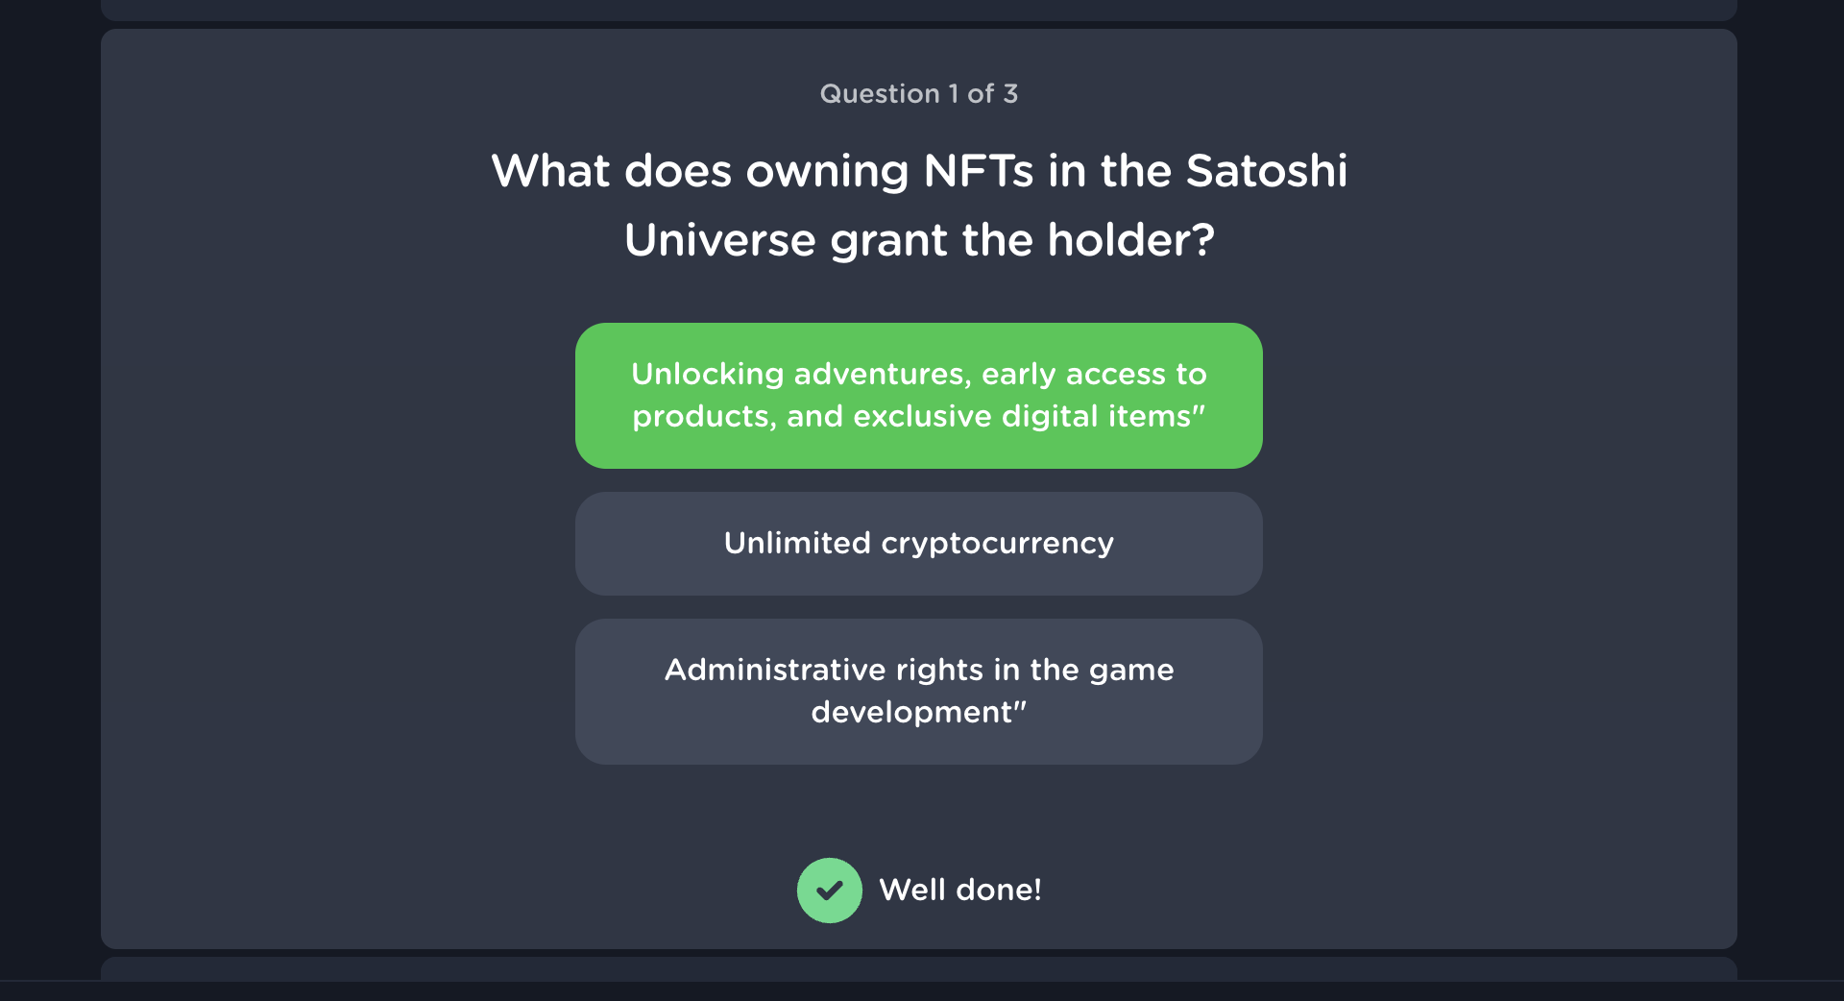1844x1001 pixels.
Task: Click the word "cryptocurrency" in second answer
Action: click(997, 544)
